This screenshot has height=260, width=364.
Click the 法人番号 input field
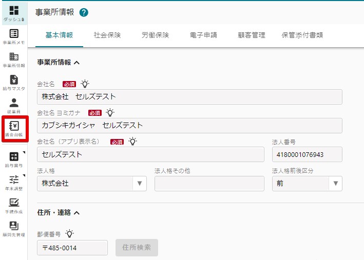[x=307, y=154]
